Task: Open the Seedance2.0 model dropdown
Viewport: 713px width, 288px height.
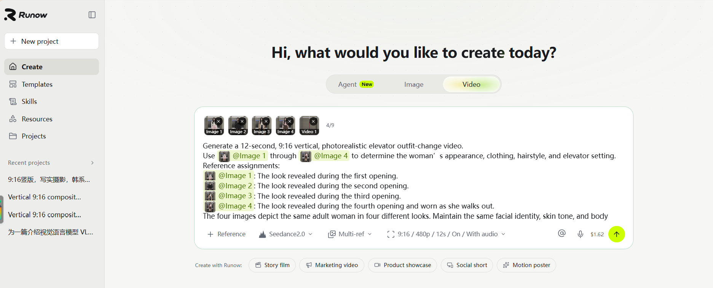Action: [286, 234]
